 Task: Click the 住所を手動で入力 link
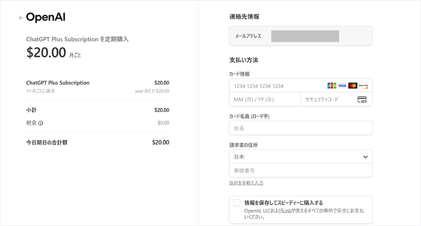246,183
